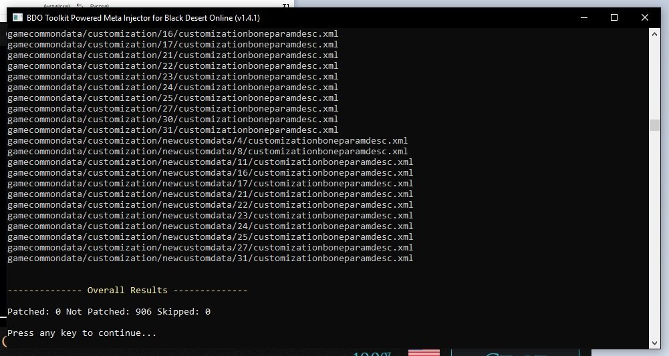Maximize the Meta Injector console window

[614, 17]
